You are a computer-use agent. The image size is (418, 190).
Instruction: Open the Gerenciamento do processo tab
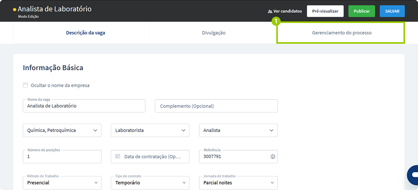click(x=342, y=33)
